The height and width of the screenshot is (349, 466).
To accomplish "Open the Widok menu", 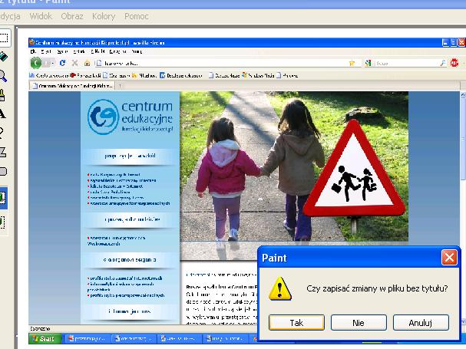I will tap(41, 16).
